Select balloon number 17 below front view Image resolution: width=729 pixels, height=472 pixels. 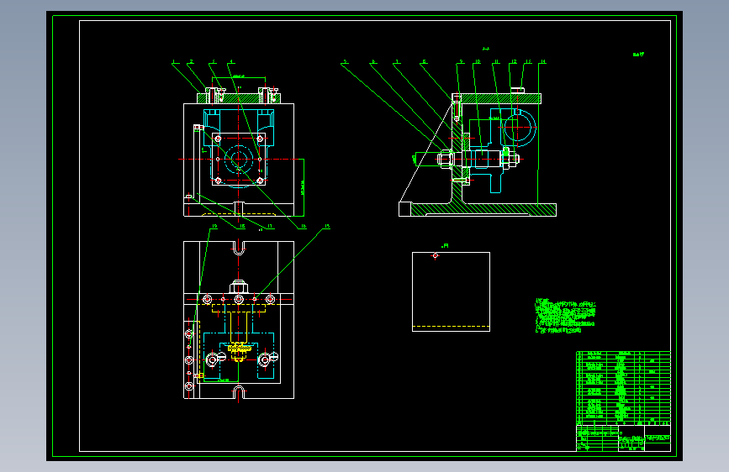point(270,226)
